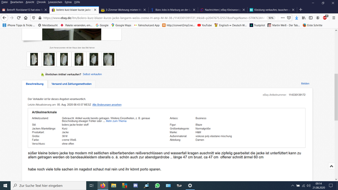338x190 pixels.
Task: Open Windows notification center
Action: [331, 186]
